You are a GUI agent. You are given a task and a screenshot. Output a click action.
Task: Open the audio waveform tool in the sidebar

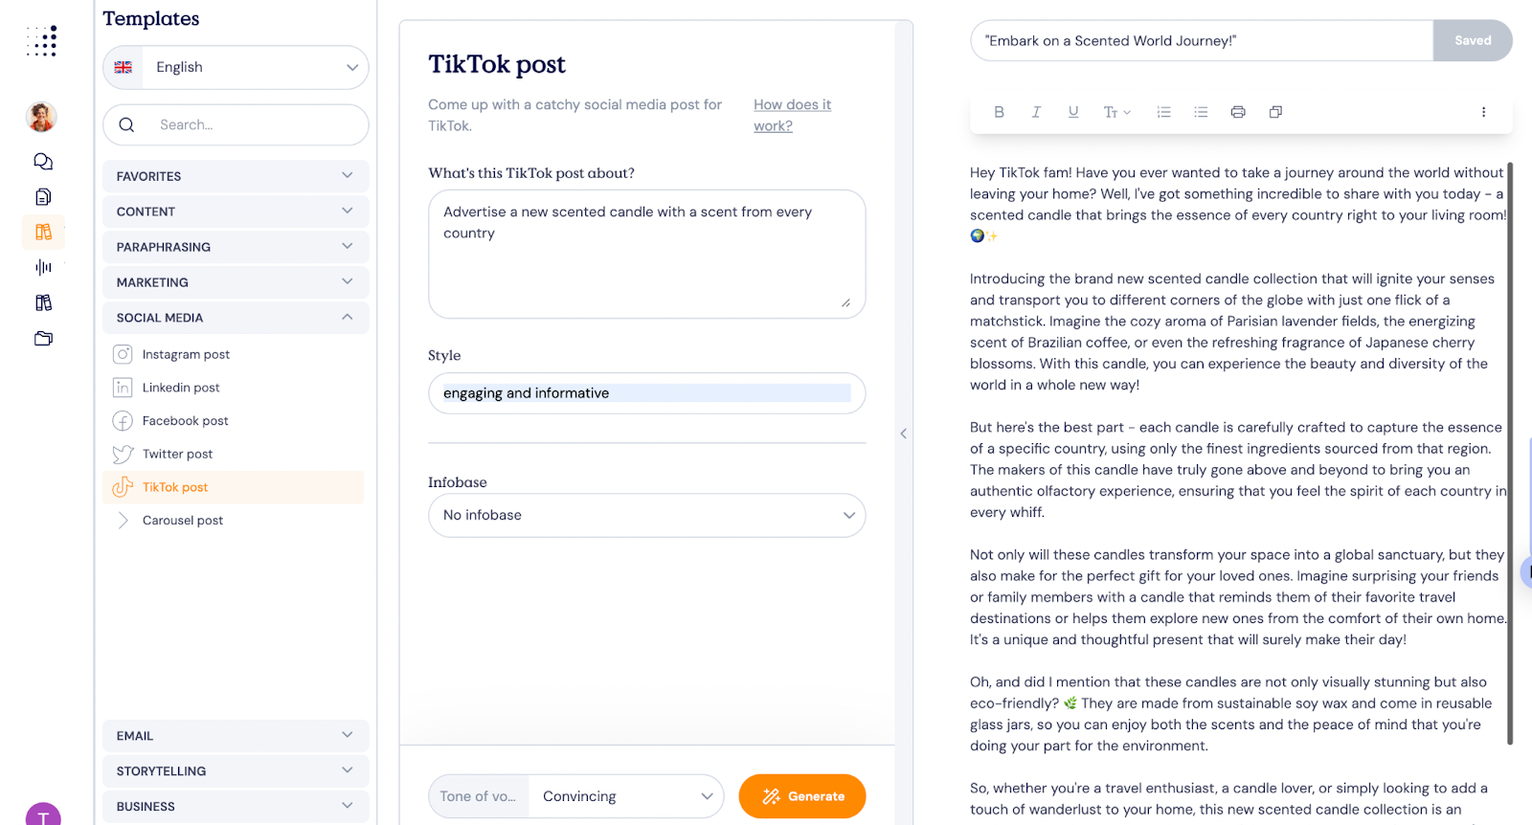pos(42,267)
